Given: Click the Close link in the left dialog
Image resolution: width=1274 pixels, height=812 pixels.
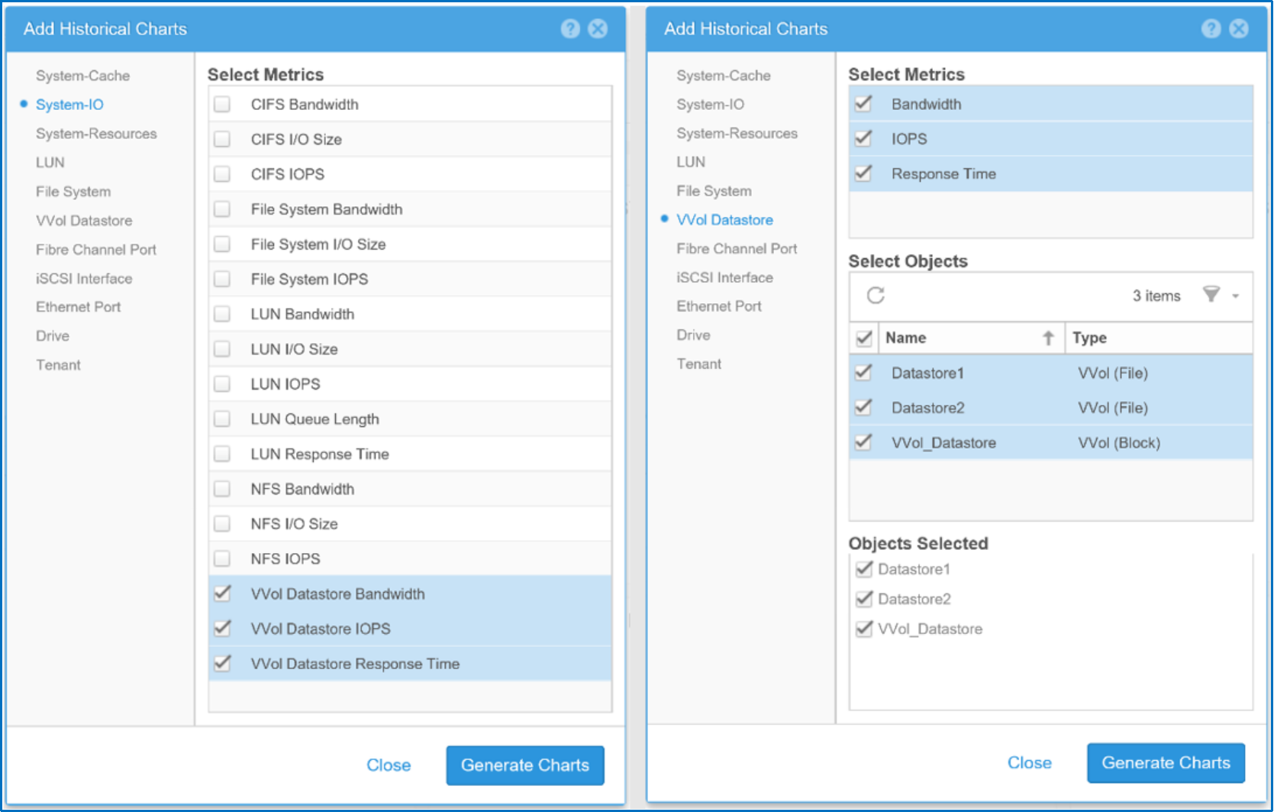Looking at the screenshot, I should pos(389,765).
